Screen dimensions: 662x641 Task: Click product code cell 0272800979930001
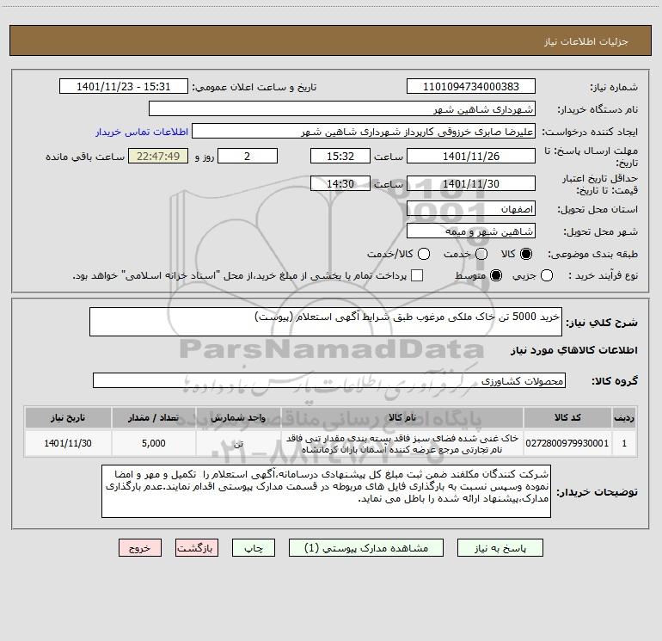(x=567, y=443)
